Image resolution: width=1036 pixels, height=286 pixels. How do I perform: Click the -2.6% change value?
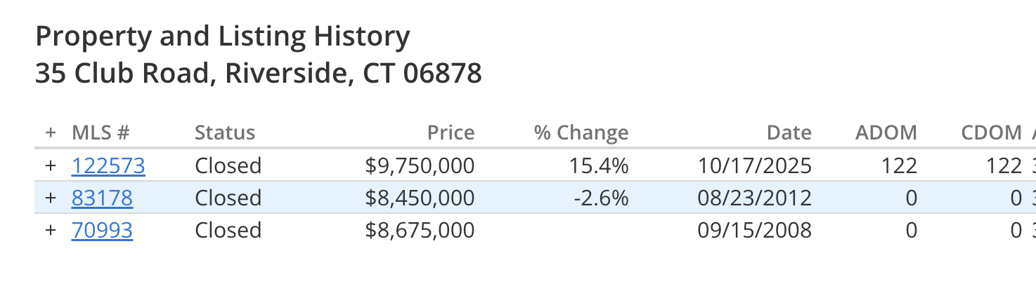click(x=601, y=198)
